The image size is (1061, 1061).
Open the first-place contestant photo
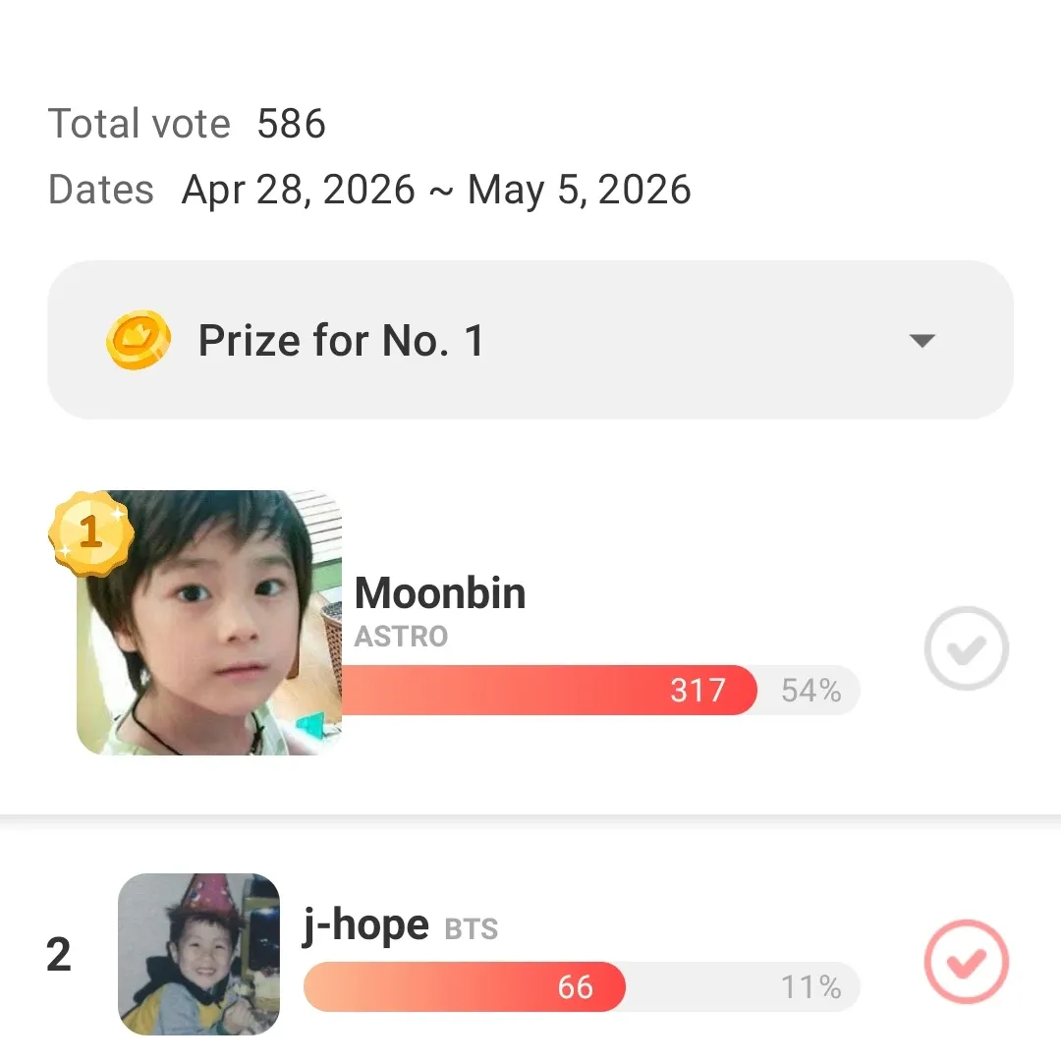click(x=210, y=623)
